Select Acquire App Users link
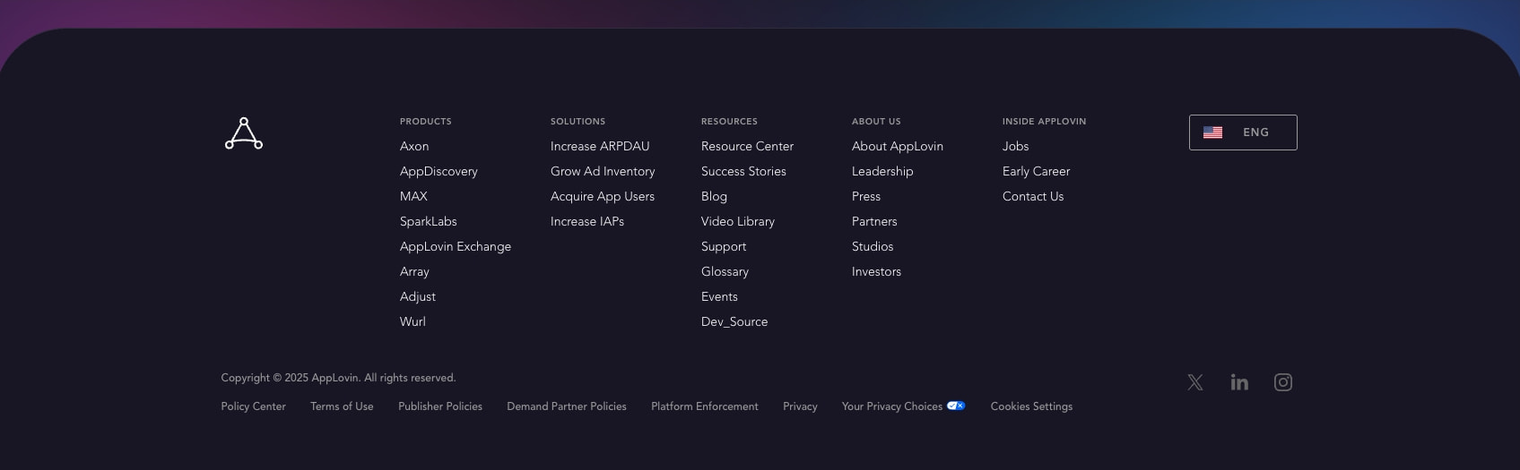The width and height of the screenshot is (1520, 470). pyautogui.click(x=603, y=196)
